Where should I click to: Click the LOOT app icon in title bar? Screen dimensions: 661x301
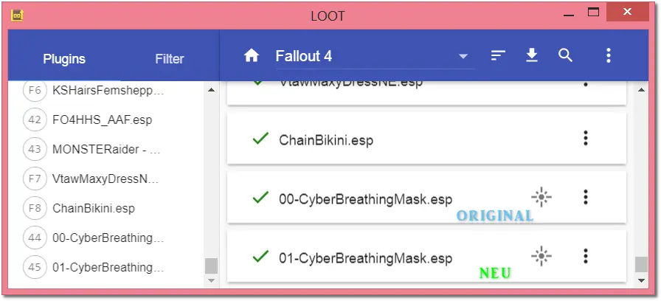(x=17, y=15)
